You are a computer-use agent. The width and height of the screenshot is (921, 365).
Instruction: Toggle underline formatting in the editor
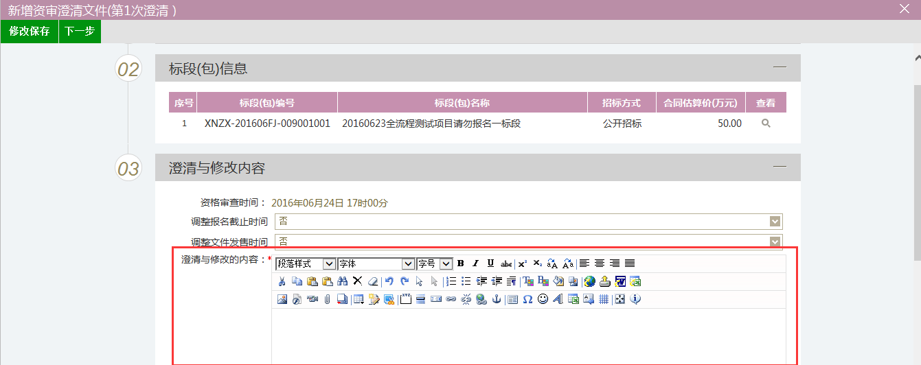point(490,263)
